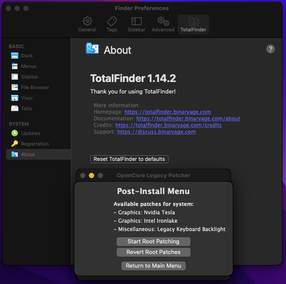This screenshot has width=286, height=284.
Task: Click the Visor icon in sidebar
Action: tap(15, 98)
